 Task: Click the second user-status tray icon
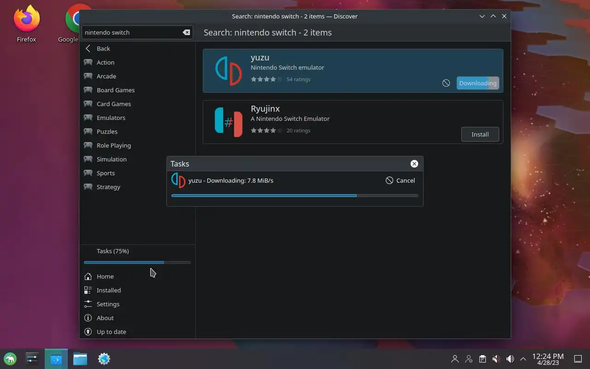click(x=469, y=358)
